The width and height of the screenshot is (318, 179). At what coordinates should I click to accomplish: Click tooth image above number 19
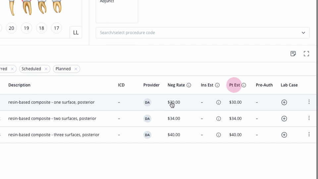(27, 7)
